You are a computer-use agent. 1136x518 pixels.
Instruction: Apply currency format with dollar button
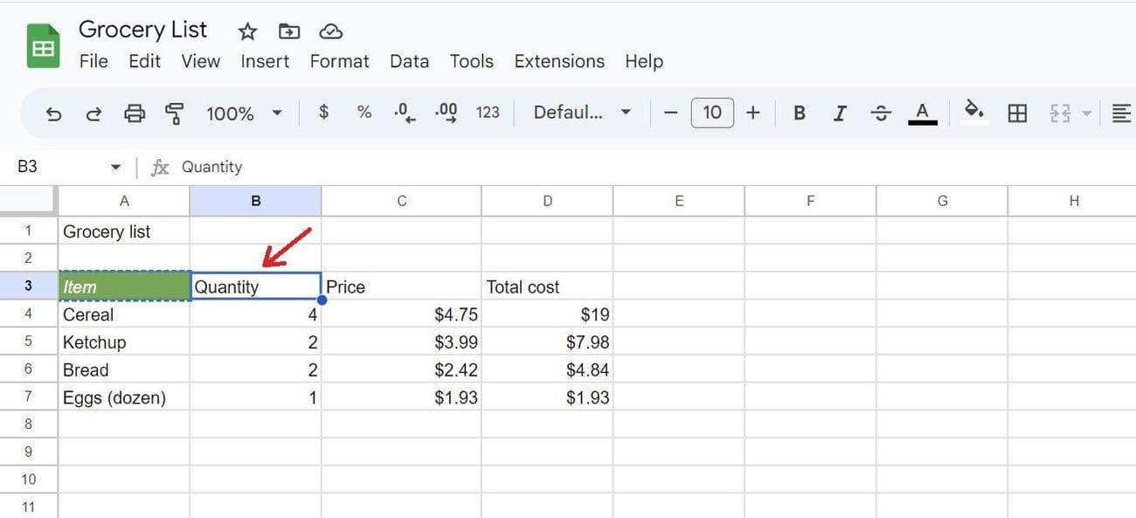coord(324,113)
